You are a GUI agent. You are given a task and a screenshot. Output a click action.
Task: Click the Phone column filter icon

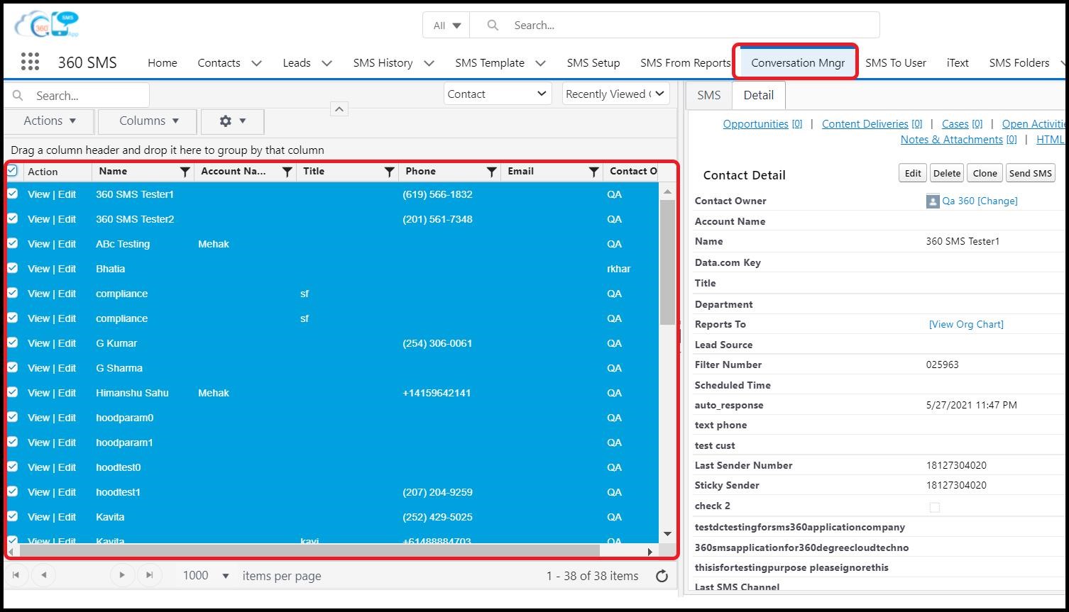pos(491,172)
